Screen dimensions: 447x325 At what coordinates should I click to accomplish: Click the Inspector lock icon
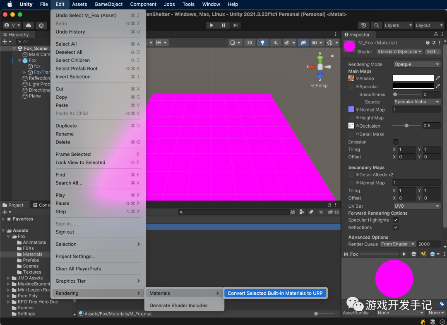coord(435,34)
